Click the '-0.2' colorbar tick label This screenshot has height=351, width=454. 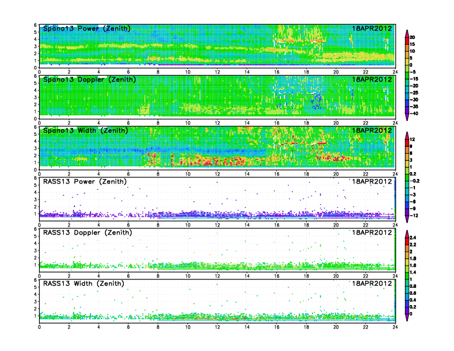point(414,181)
